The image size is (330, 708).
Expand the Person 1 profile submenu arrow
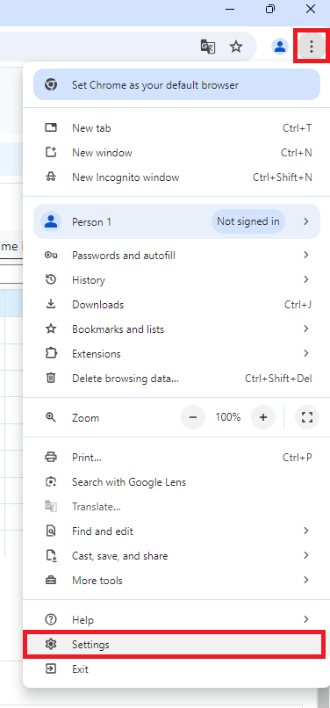[306, 221]
